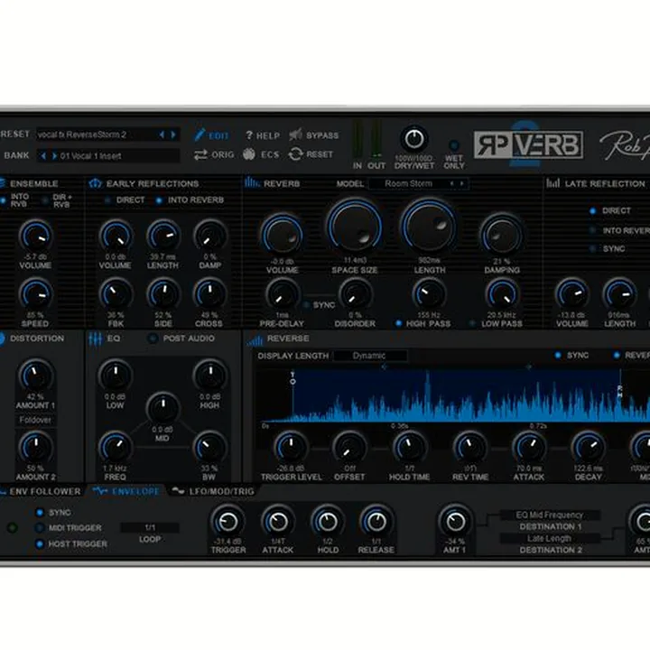
Task: Click the Early Reflections section icon
Action: (x=95, y=183)
